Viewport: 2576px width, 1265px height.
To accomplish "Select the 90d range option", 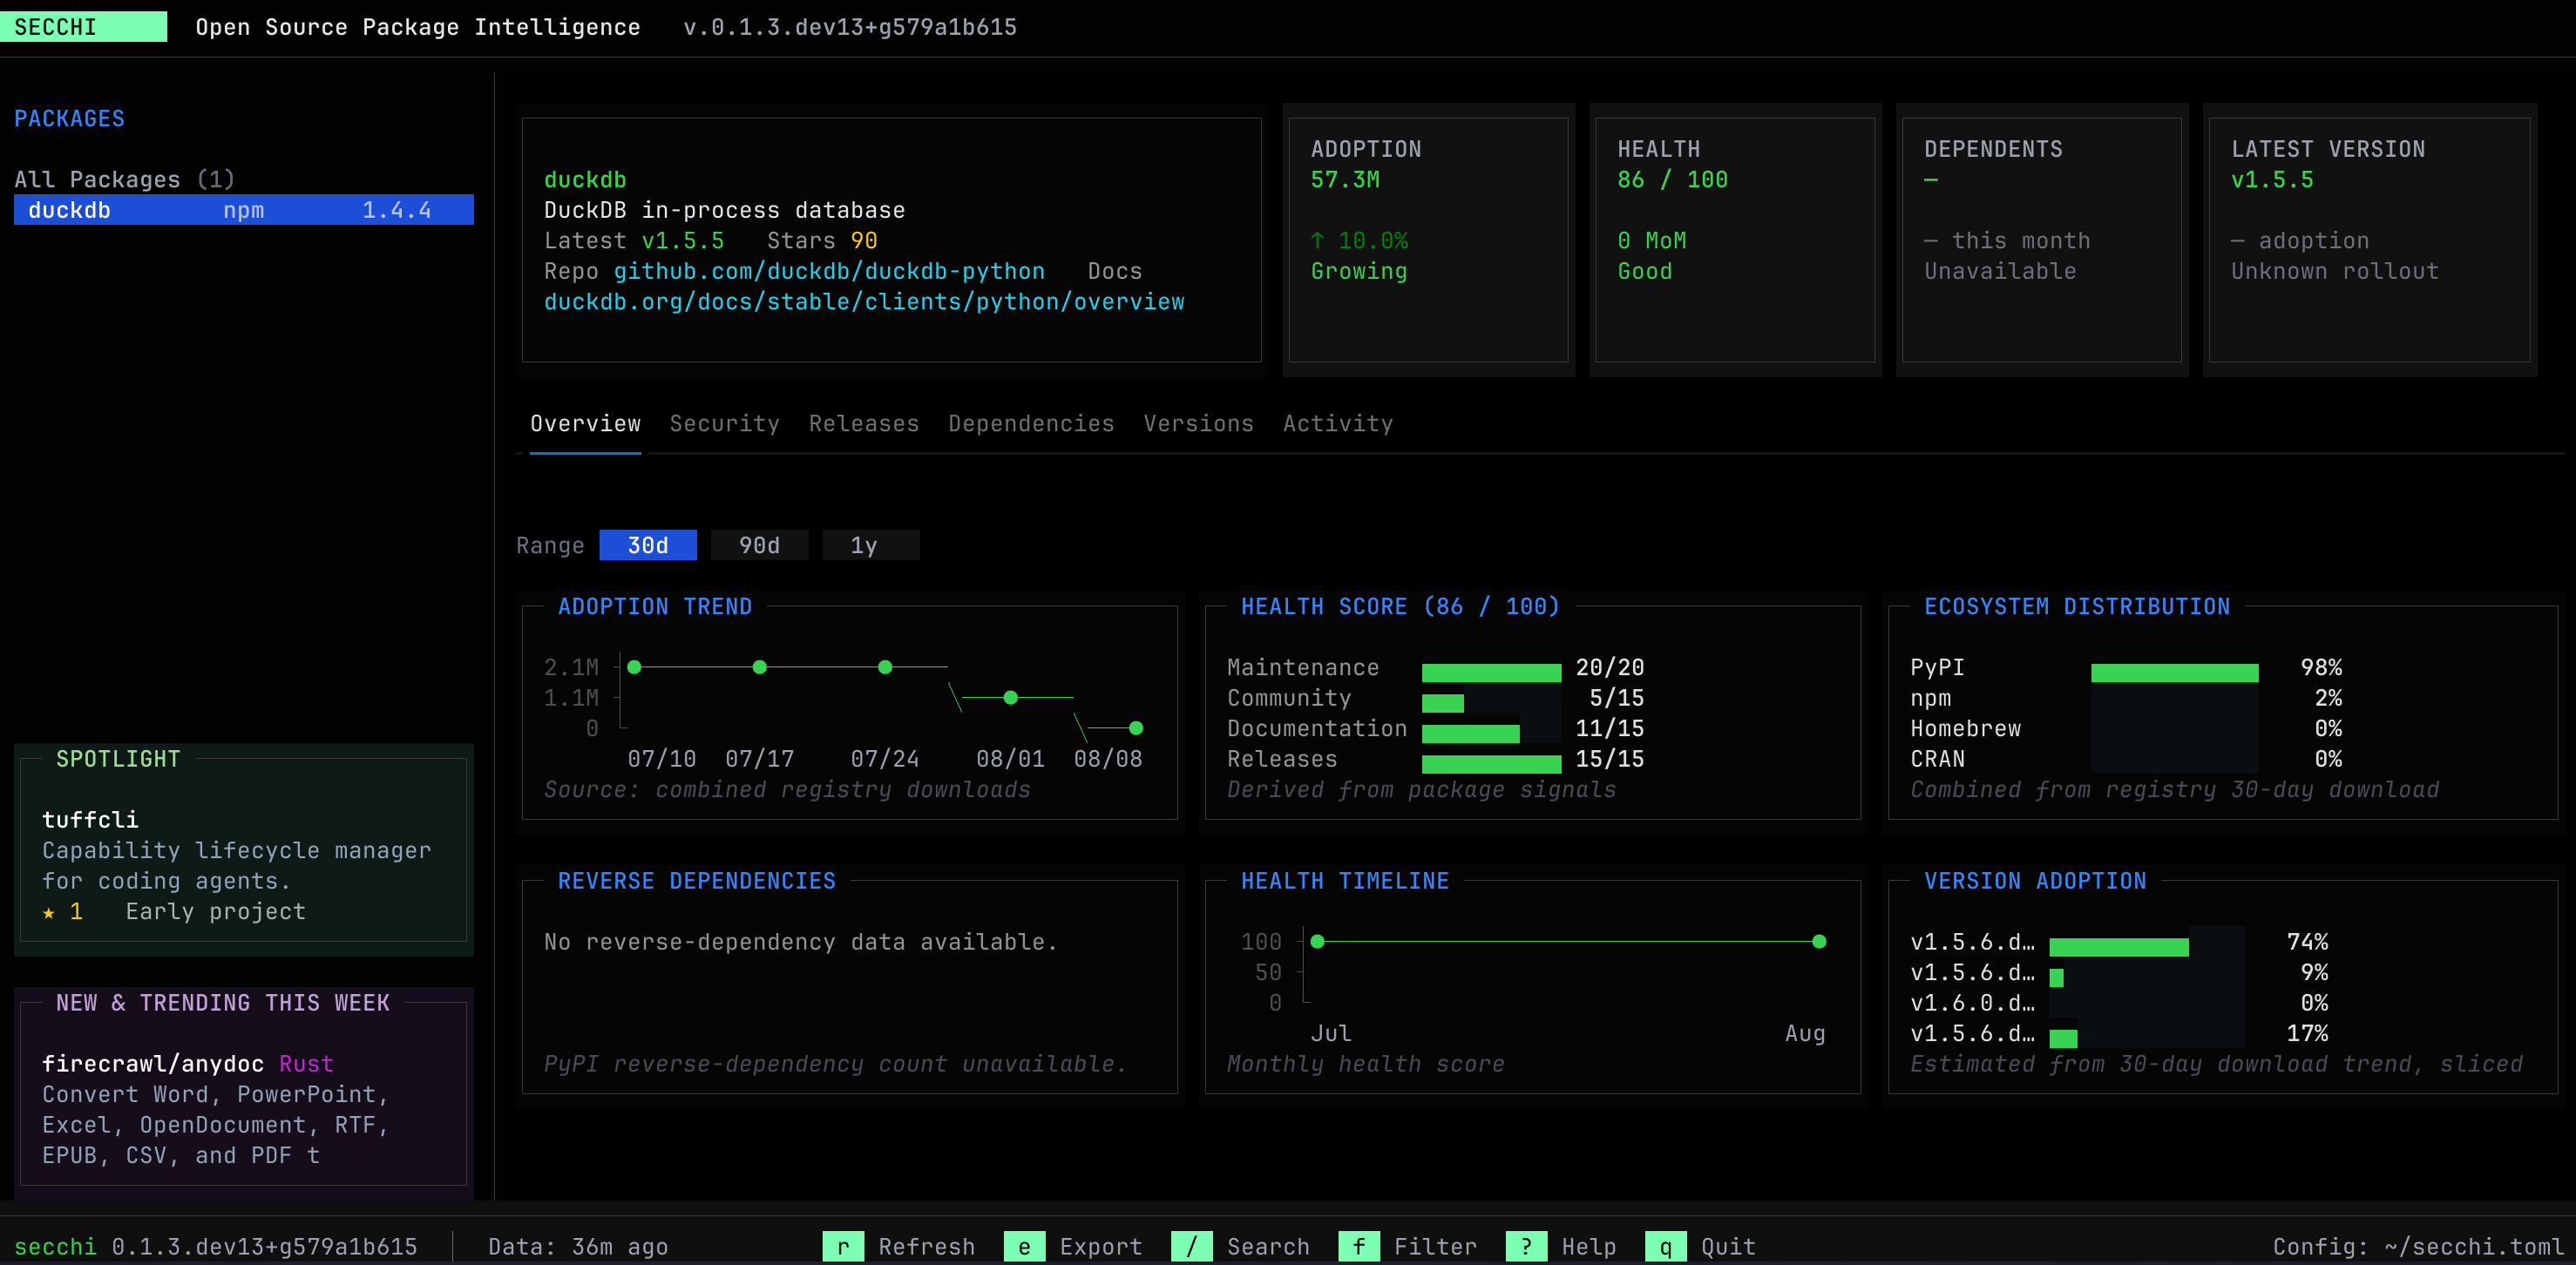I will click(x=759, y=545).
